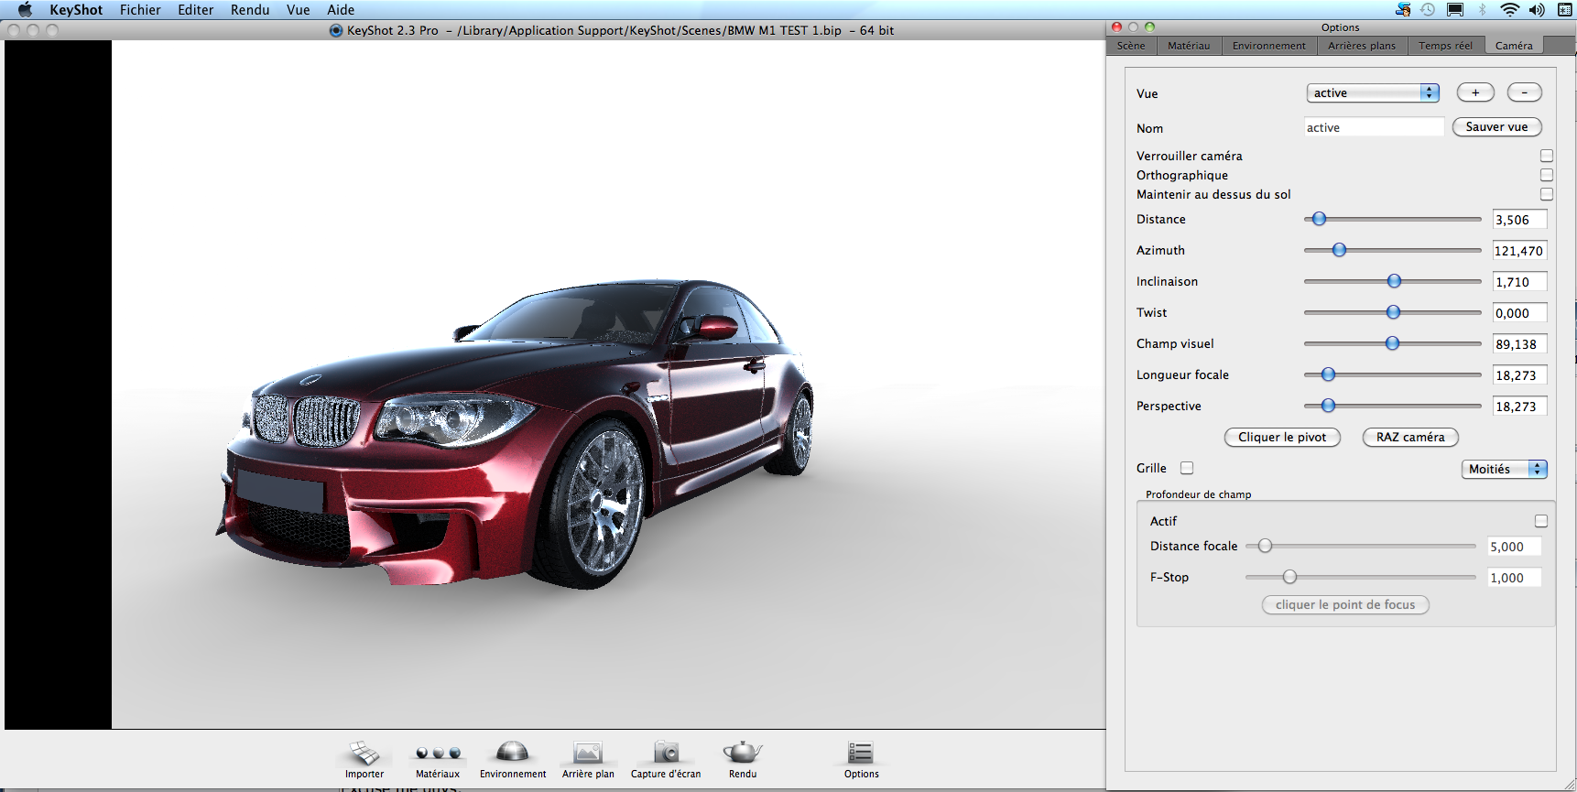Viewport: 1577px width, 792px height.
Task: Expand the Moitiés grid dropdown
Action: click(x=1504, y=469)
